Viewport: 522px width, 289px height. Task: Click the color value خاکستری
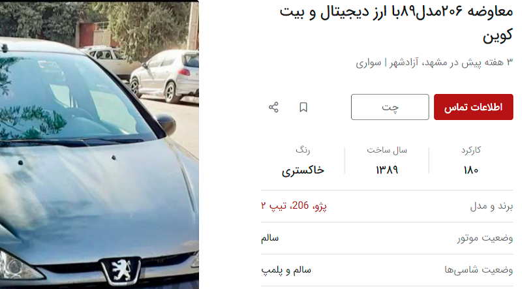click(303, 171)
